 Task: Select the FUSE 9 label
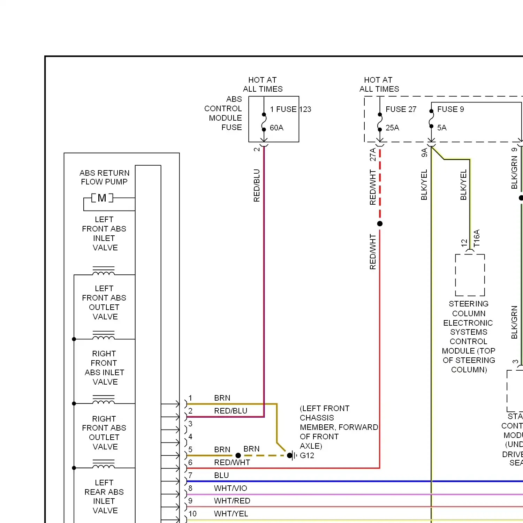[450, 109]
